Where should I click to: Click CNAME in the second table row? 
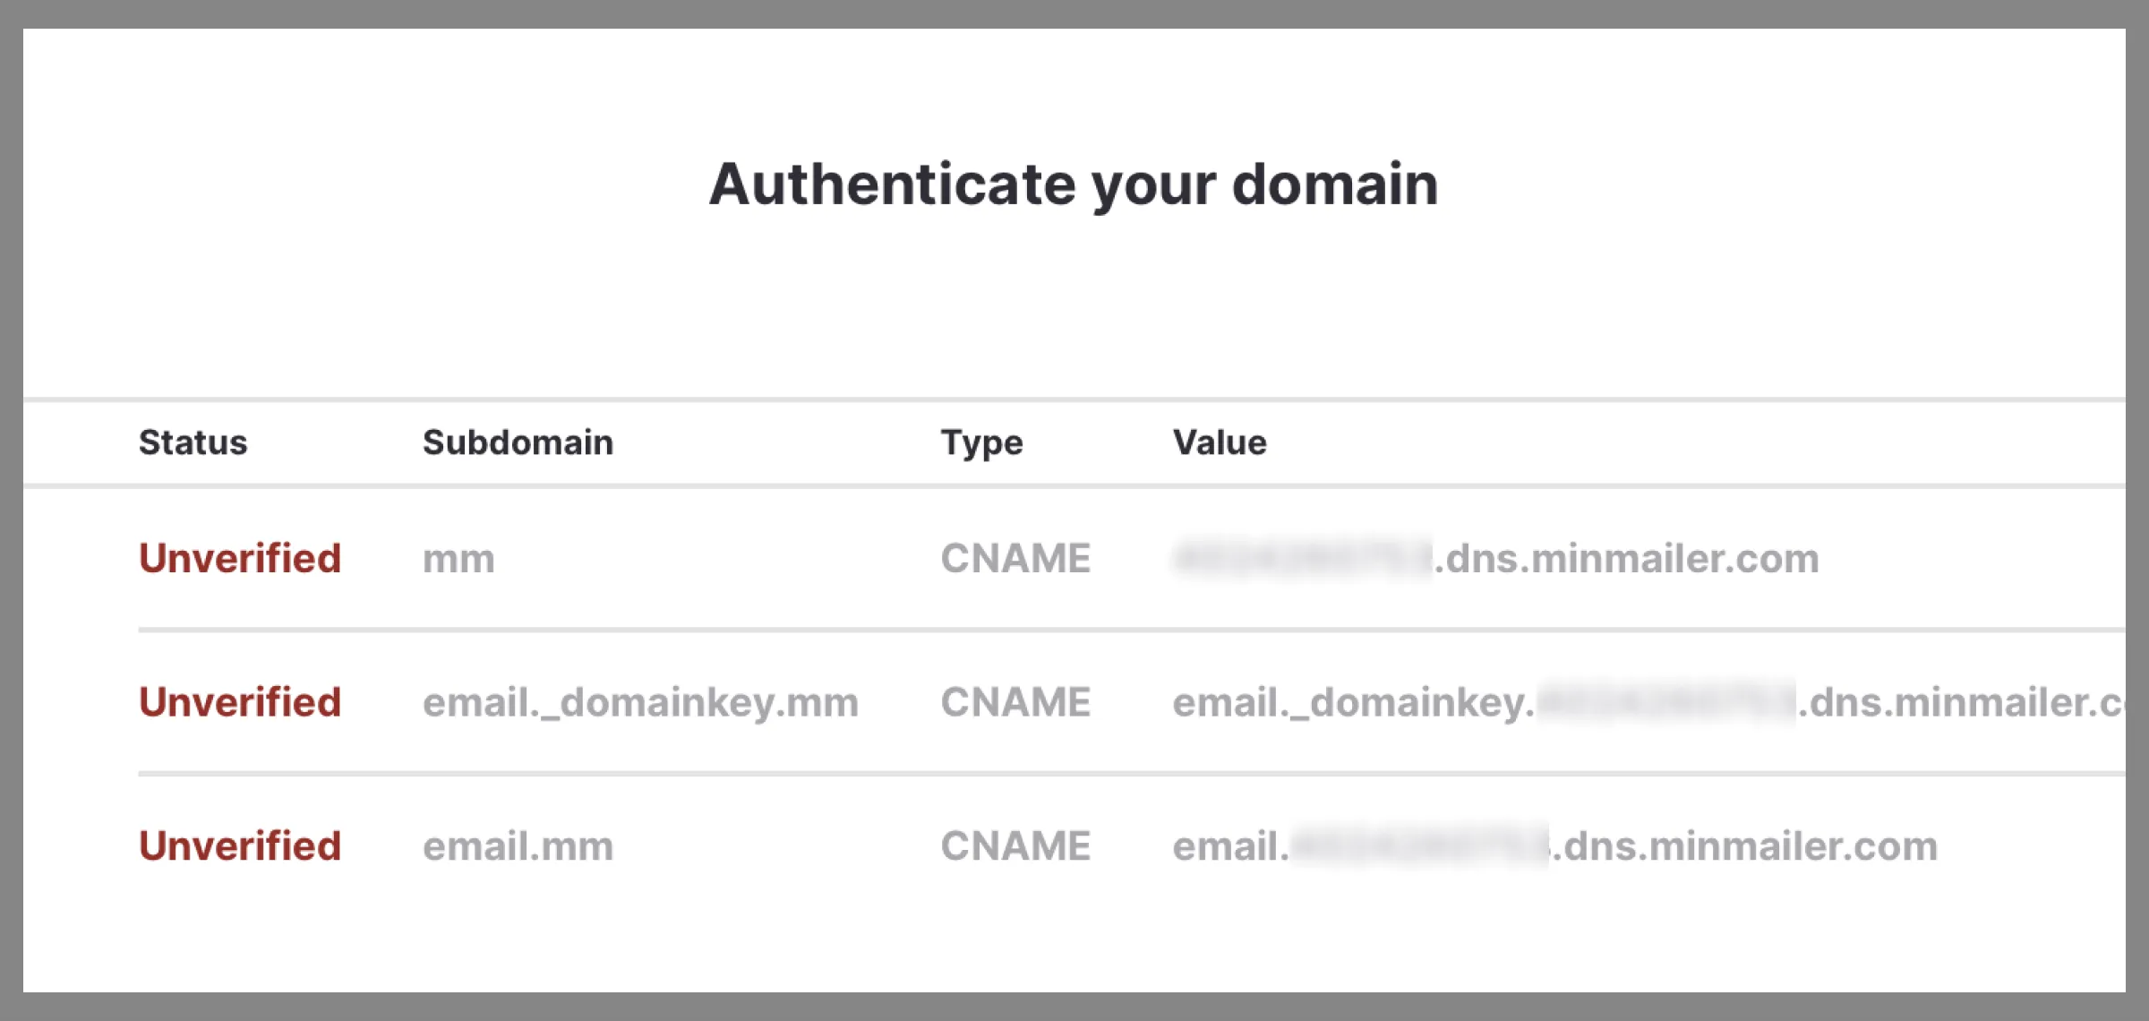[x=1014, y=701]
